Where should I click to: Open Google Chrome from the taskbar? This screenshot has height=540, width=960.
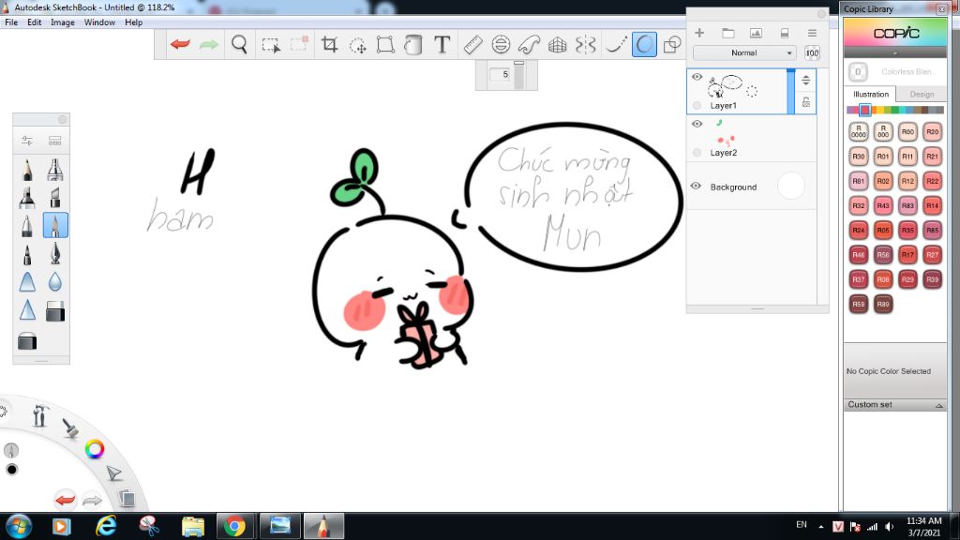pos(234,526)
